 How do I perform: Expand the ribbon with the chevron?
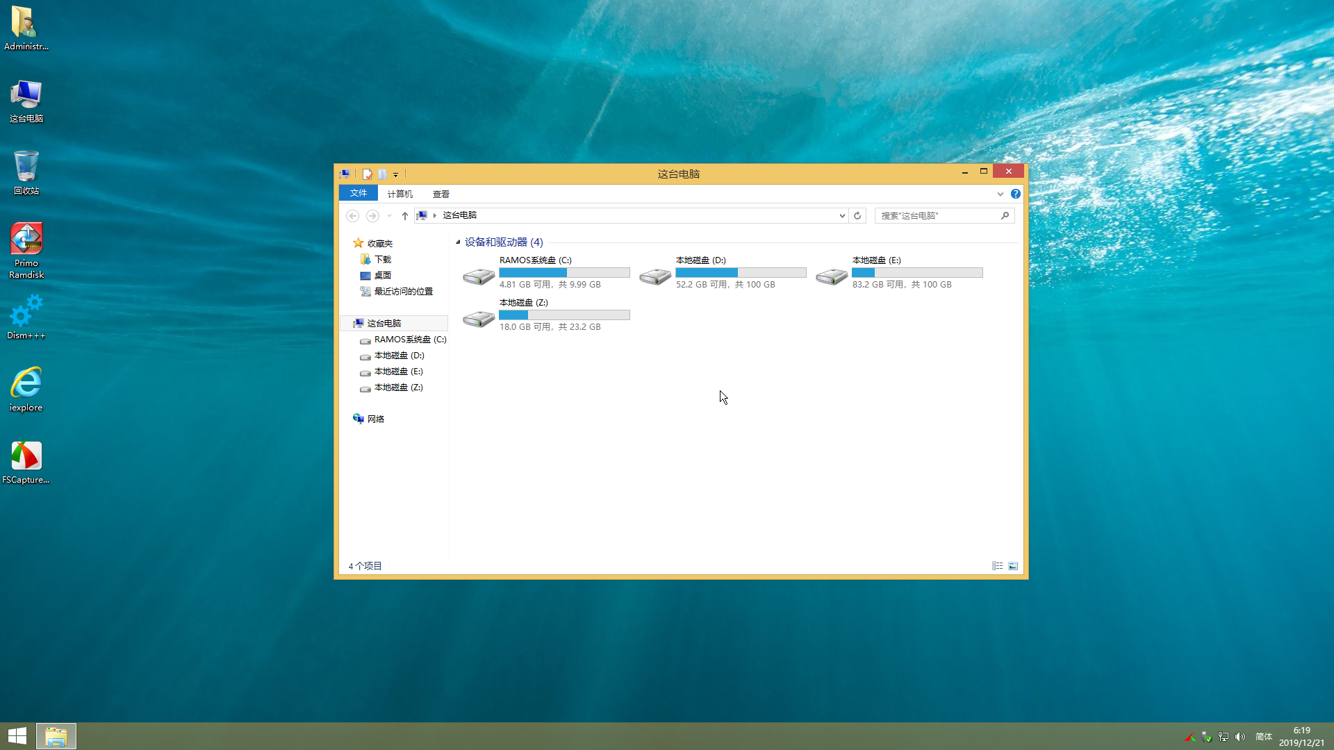pyautogui.click(x=1000, y=194)
